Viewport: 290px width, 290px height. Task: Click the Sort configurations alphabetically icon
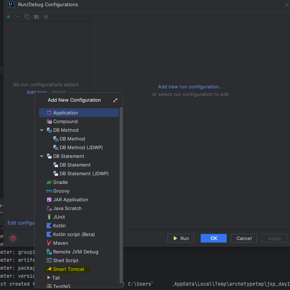click(x=46, y=17)
